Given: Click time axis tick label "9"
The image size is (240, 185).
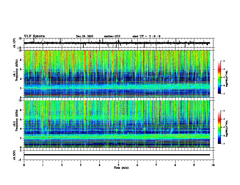Looking at the screenshot, I should 194,165.
